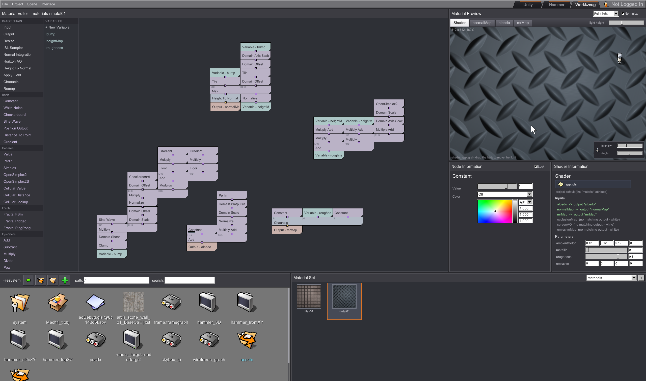Open the Scene menu
Screen dimensions: 646x381
point(32,4)
